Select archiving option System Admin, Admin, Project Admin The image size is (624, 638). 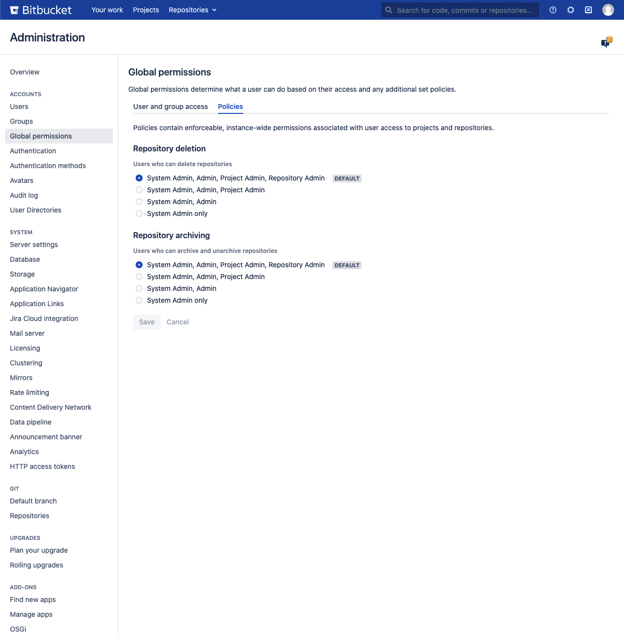click(x=139, y=277)
